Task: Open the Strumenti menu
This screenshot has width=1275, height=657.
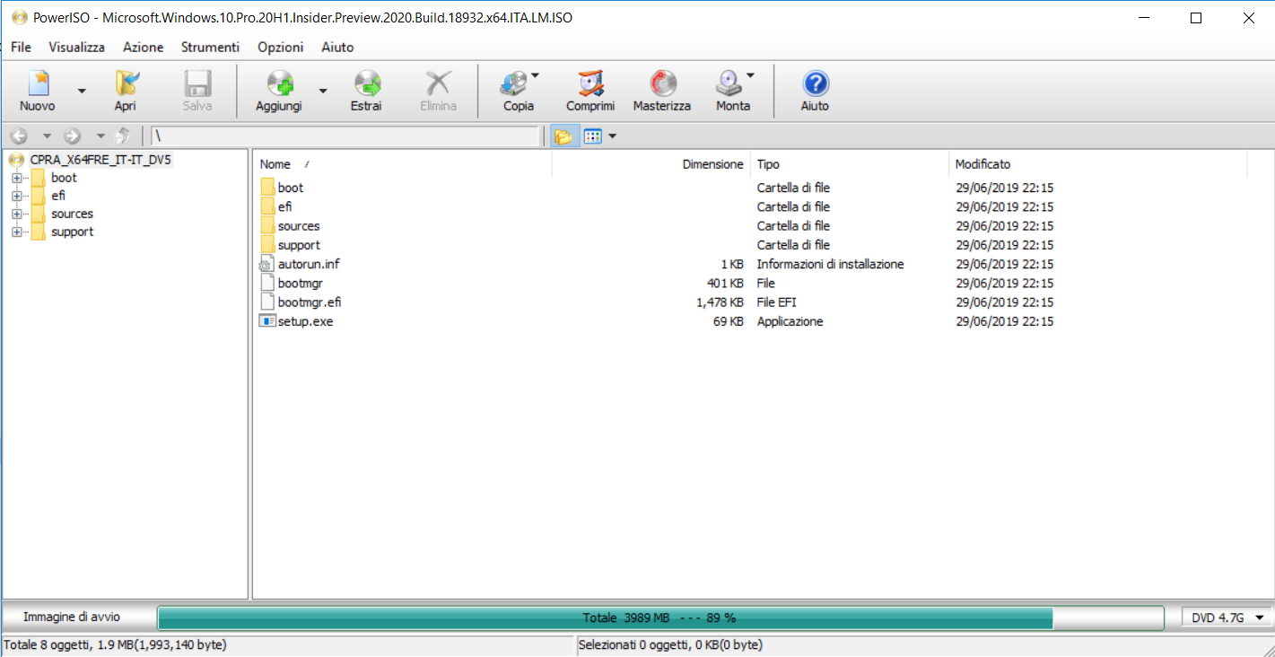Action: [210, 47]
